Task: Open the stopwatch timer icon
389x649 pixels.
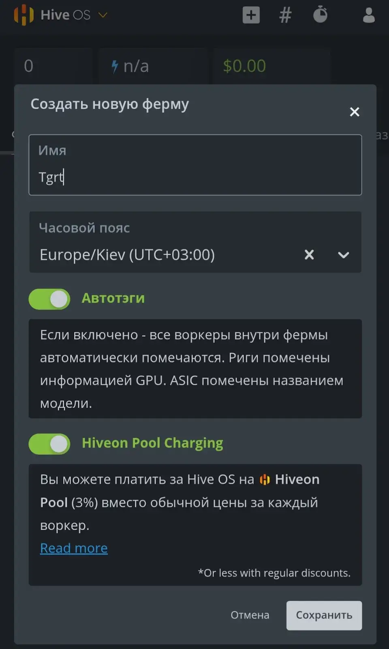Action: (x=320, y=14)
